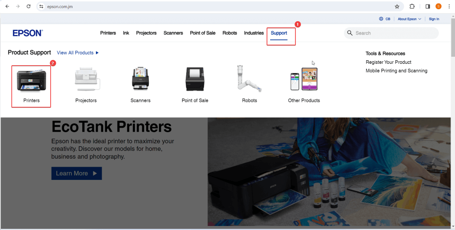The image size is (455, 230).
Task: Click the globe region icon
Action: tap(381, 19)
